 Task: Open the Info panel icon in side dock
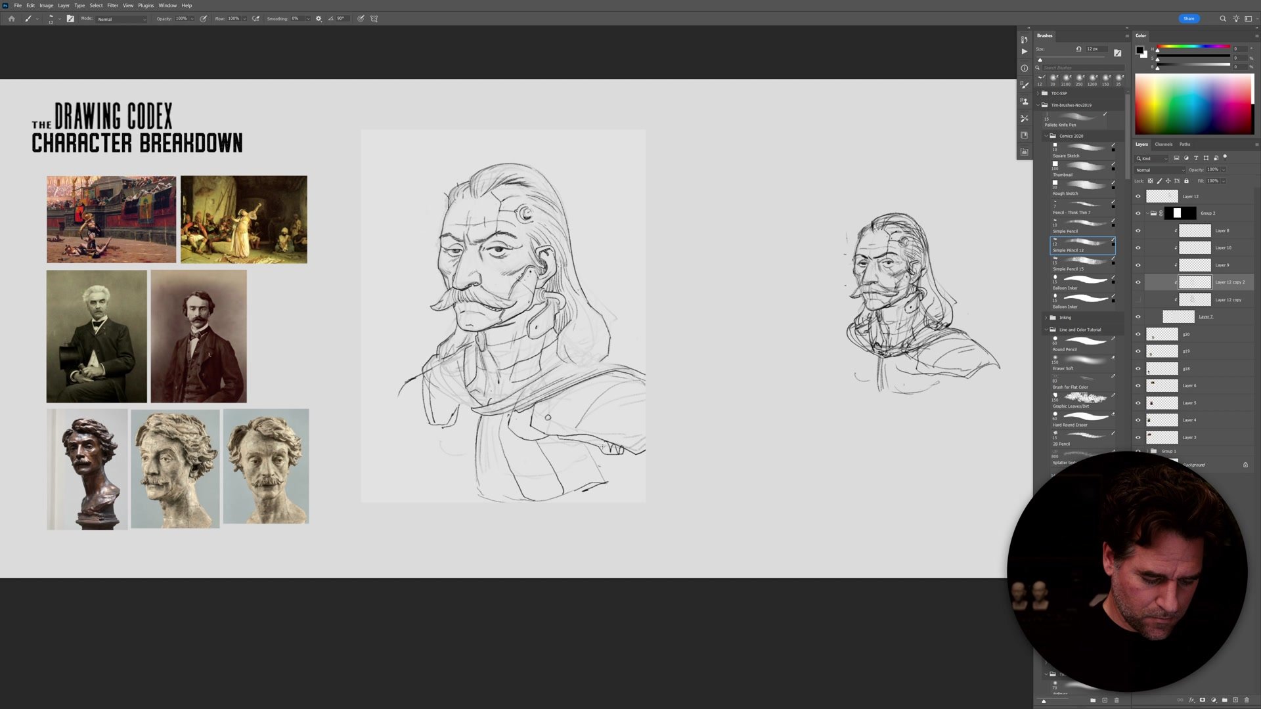point(1024,68)
